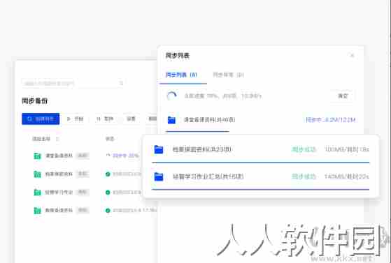This screenshot has height=263, width=391.
Task: Select the 课堂备课资料 task name in the list
Action: [59, 156]
